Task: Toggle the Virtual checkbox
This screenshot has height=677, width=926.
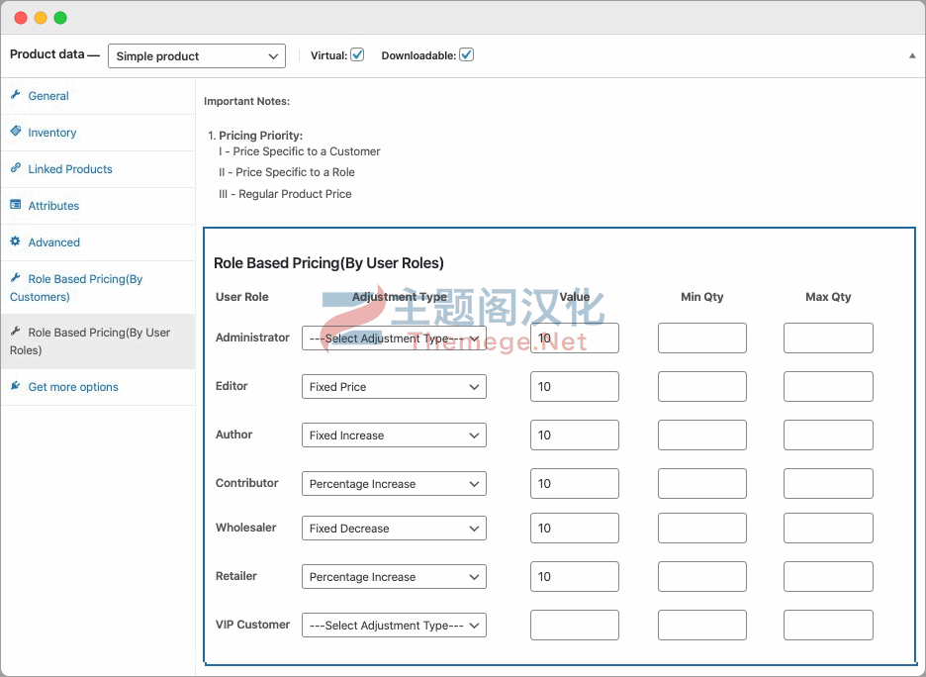Action: tap(357, 55)
